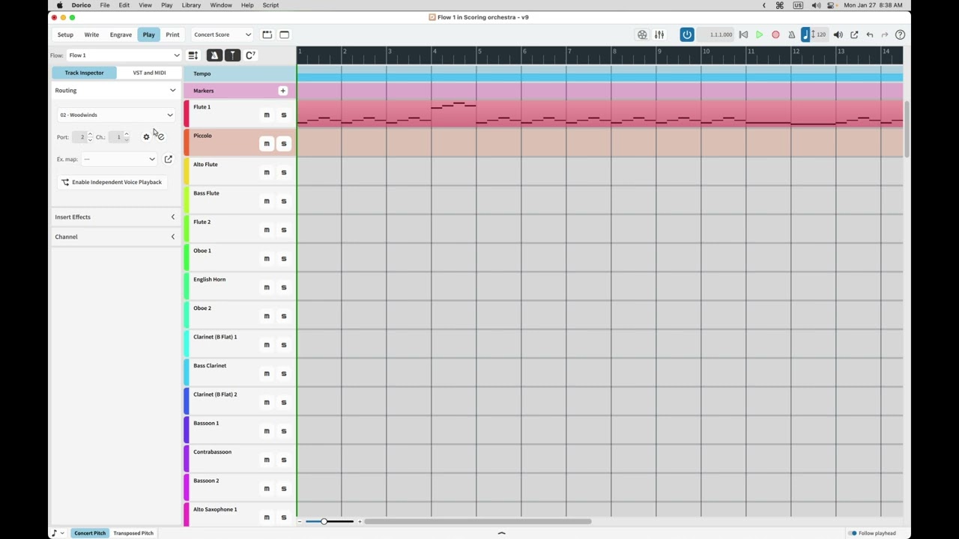Switch to Write mode
Screen dimensions: 959x539
pos(91,34)
